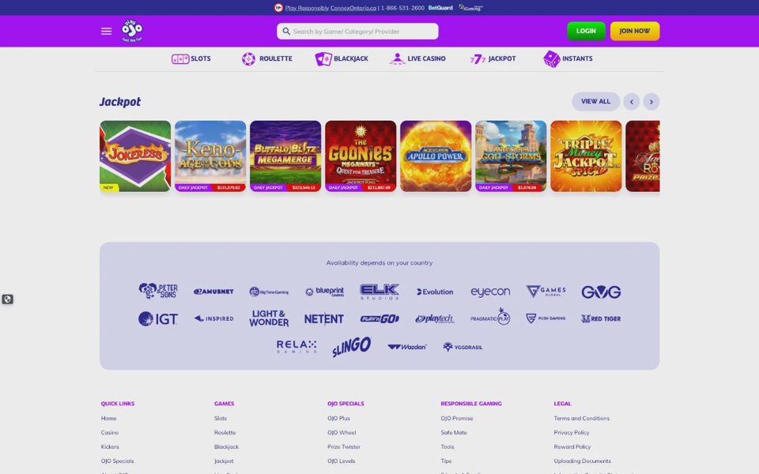Click the IGT provider logo
Viewport: 759px width, 474px height.
[158, 318]
